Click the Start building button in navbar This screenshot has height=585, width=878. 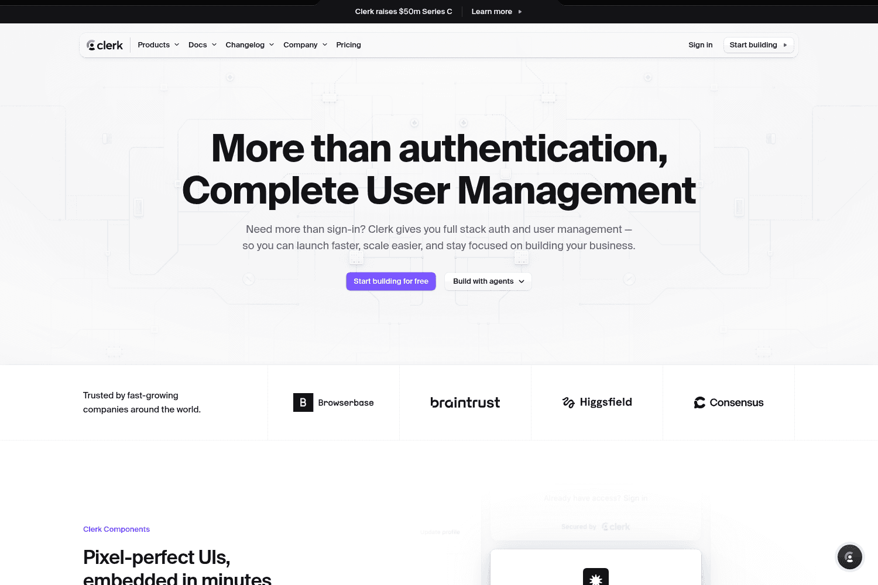tap(759, 45)
